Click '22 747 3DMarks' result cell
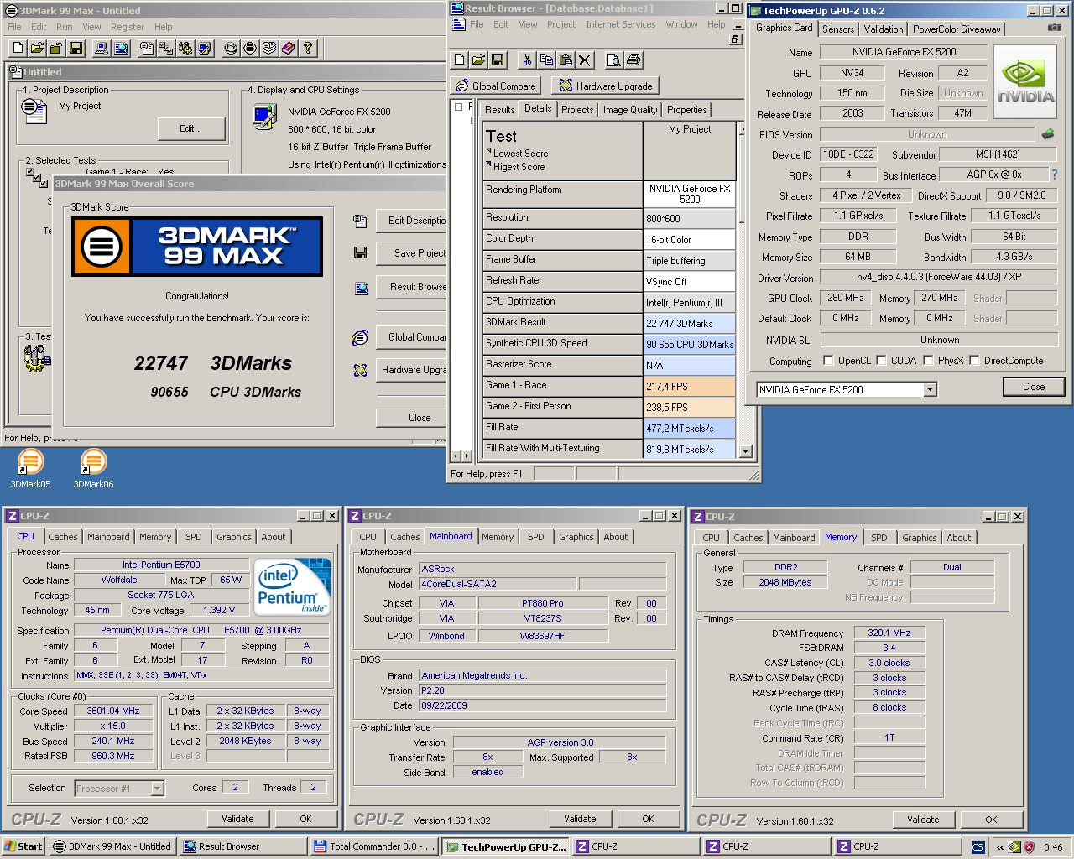Screen dimensions: 1074x859 [x=690, y=324]
